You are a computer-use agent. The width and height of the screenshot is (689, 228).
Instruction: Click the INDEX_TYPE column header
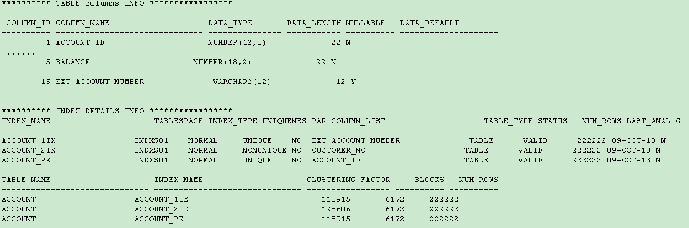coord(233,121)
